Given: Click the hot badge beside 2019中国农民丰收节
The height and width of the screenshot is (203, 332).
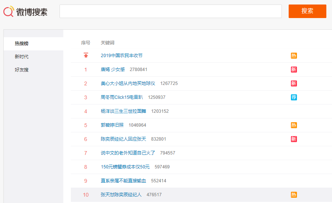Looking at the screenshot, I should pyautogui.click(x=294, y=56).
